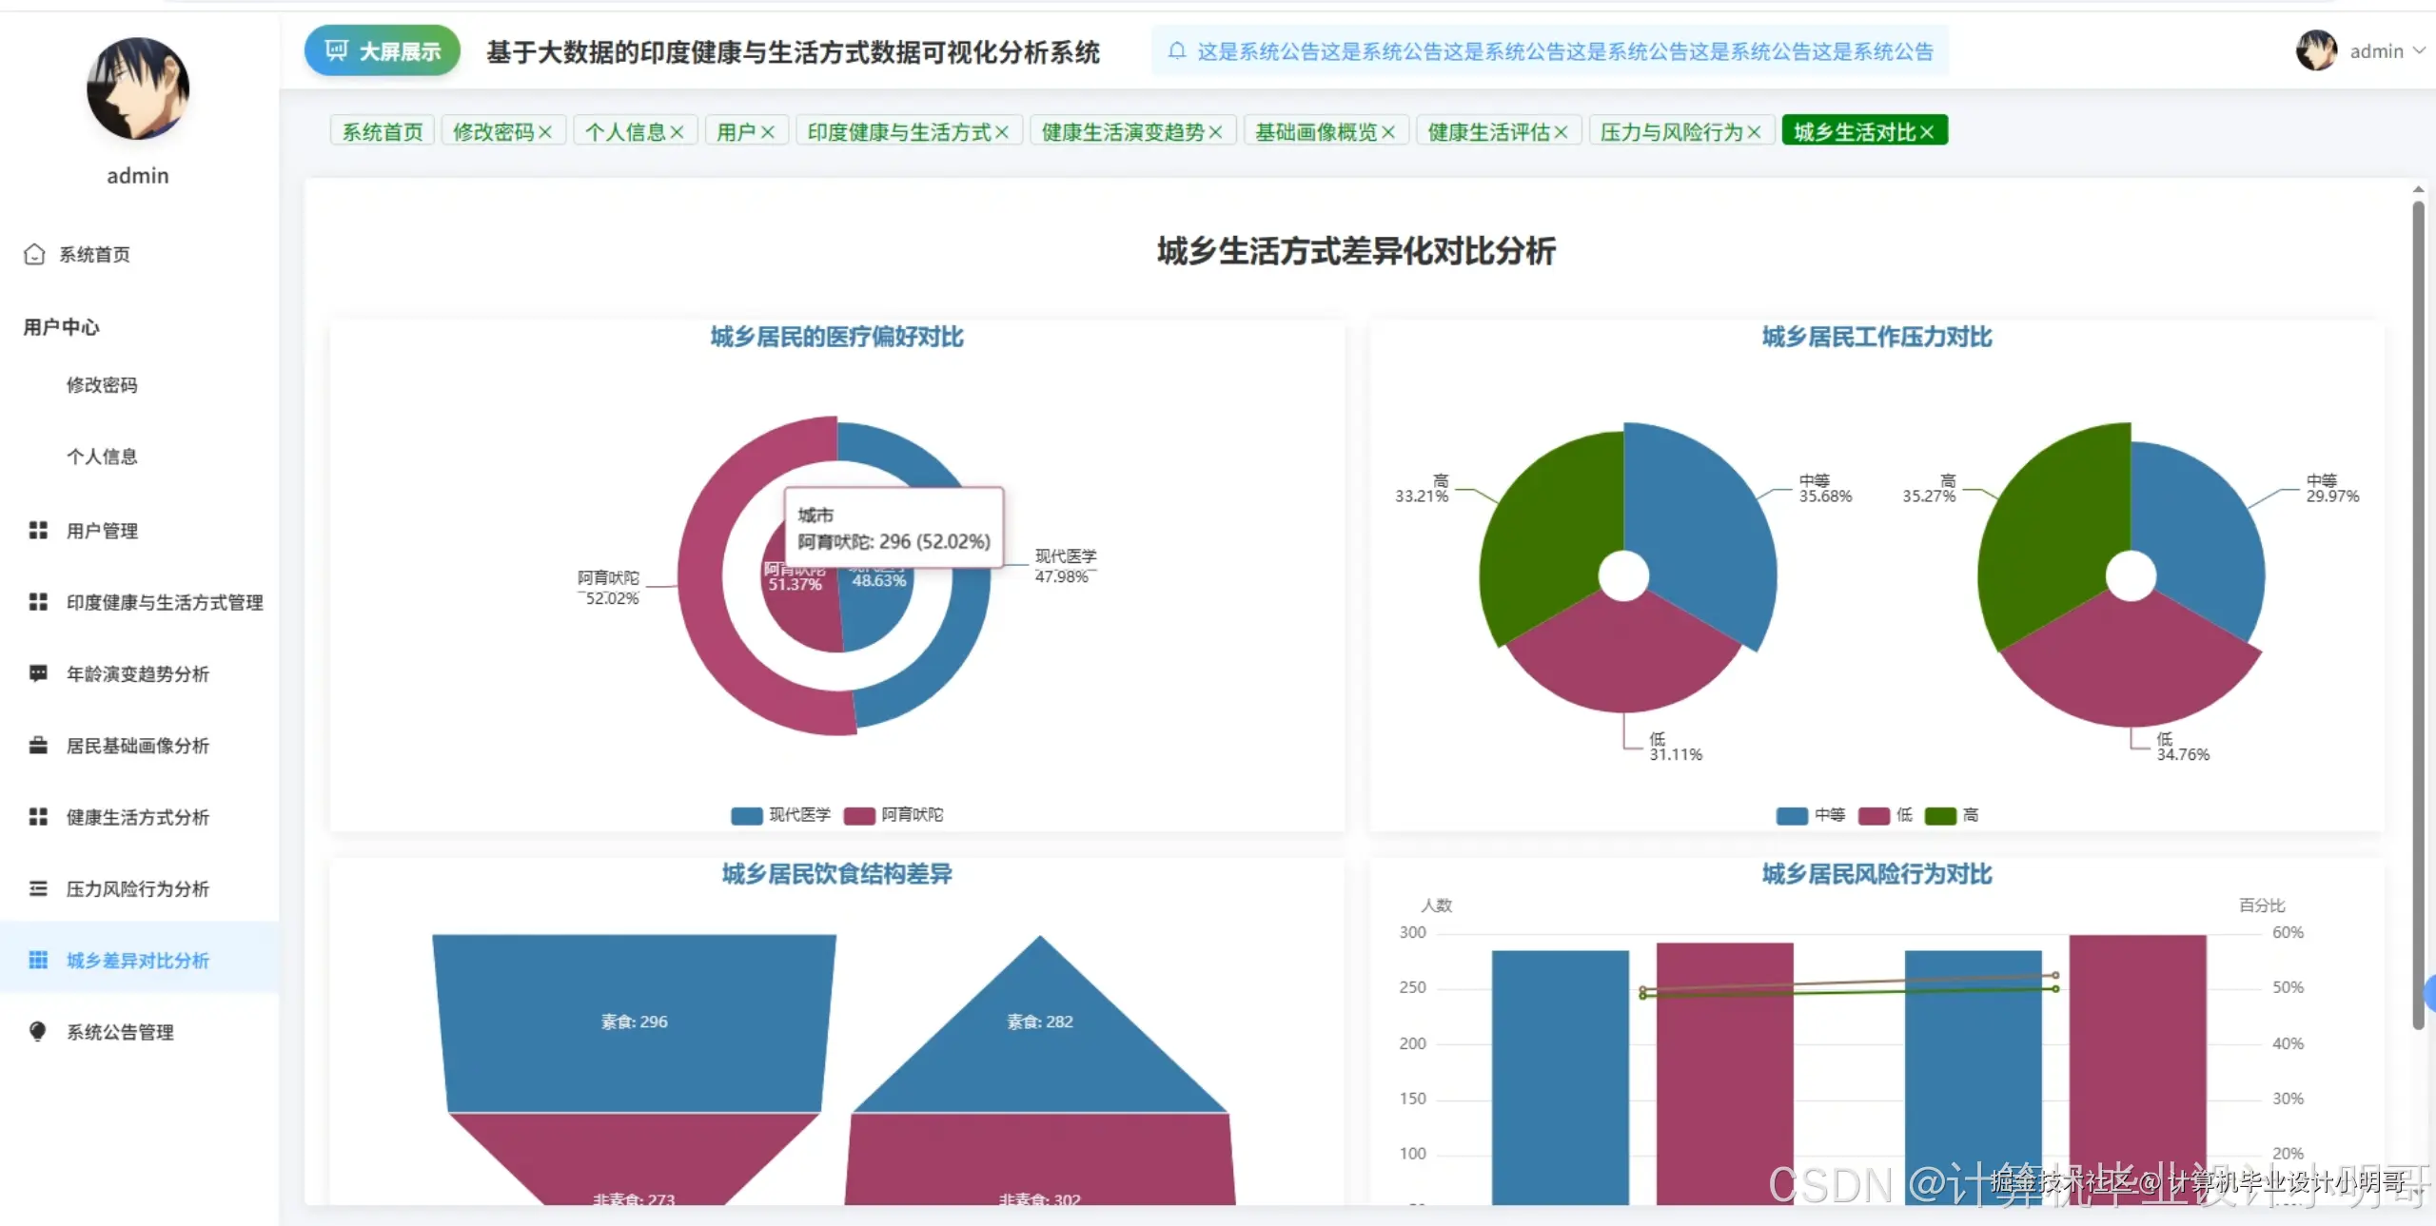
Task: Click the admin avatar in the top right
Action: [2316, 50]
